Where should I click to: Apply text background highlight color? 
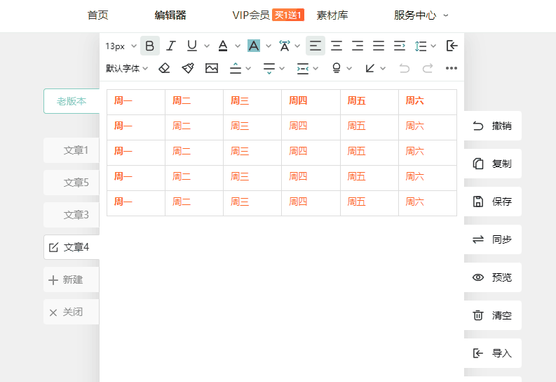pyautogui.click(x=254, y=46)
